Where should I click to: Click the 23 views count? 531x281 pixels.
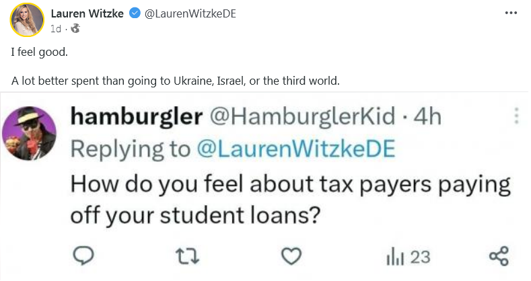(420, 257)
